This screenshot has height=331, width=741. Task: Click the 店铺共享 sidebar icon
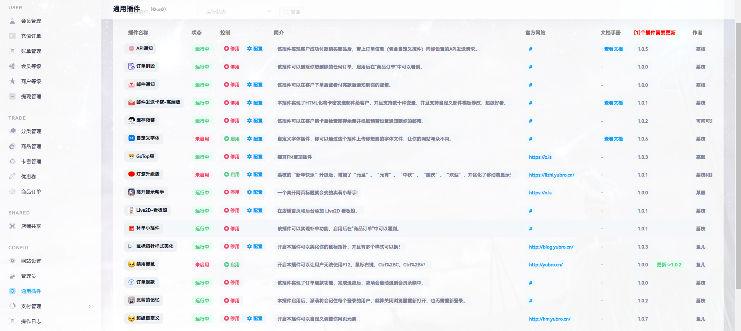(x=12, y=226)
